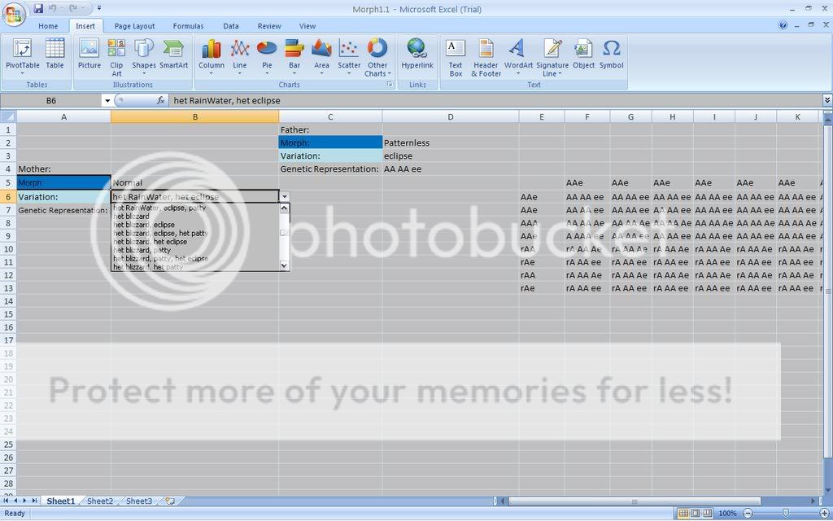Click the dropdown arrow of cell B6
Screen dimensions: 833x521
(284, 196)
